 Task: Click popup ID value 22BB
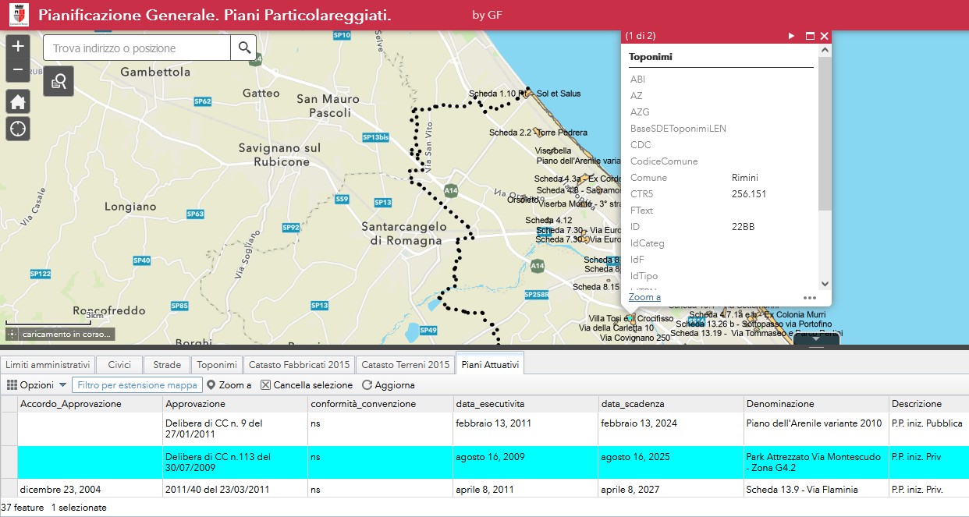pos(743,227)
